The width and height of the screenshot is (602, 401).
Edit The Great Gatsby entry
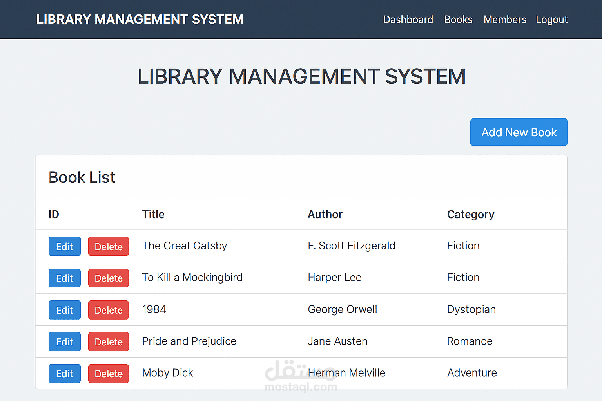(x=65, y=246)
